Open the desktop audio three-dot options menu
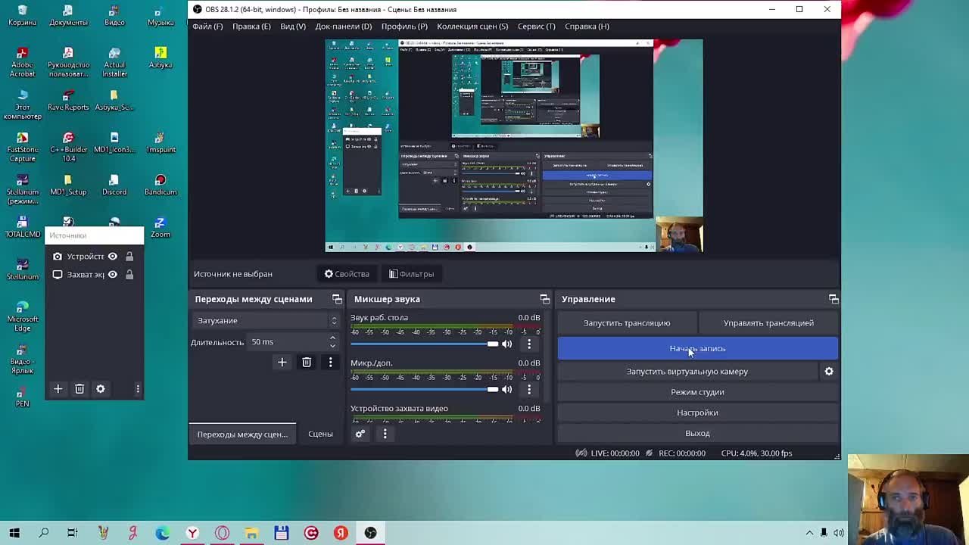 pyautogui.click(x=529, y=344)
